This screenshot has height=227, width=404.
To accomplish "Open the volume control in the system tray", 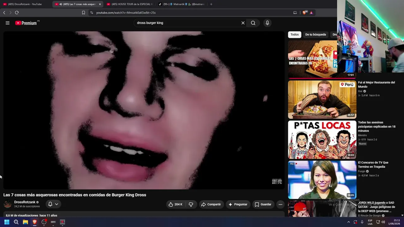I will click(383, 222).
